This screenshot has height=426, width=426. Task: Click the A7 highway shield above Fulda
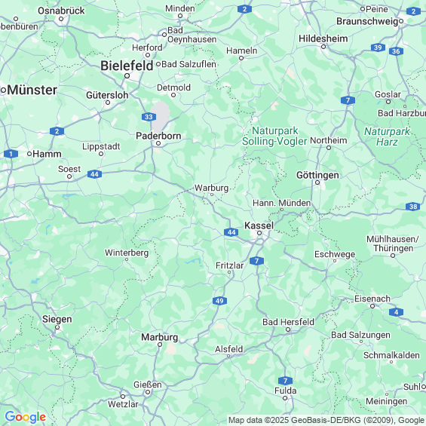285,381
